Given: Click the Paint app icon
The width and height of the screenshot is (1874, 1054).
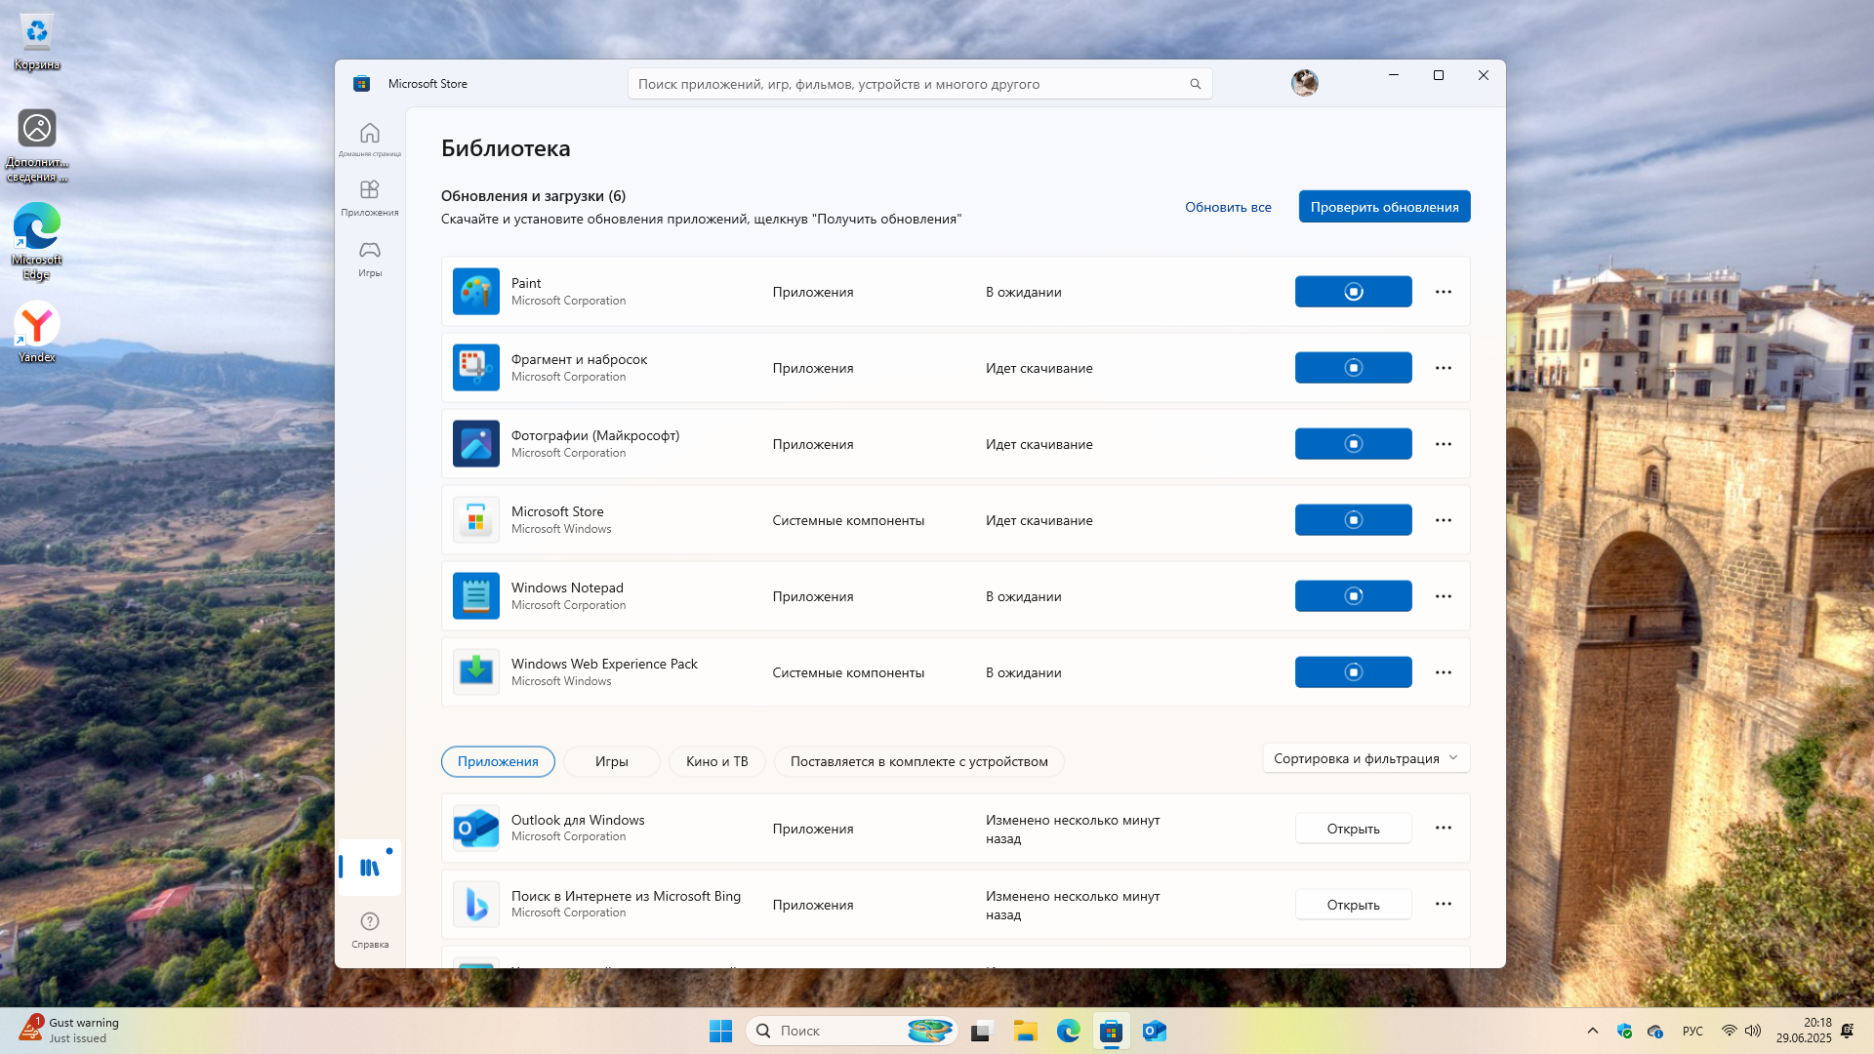Looking at the screenshot, I should tap(475, 291).
